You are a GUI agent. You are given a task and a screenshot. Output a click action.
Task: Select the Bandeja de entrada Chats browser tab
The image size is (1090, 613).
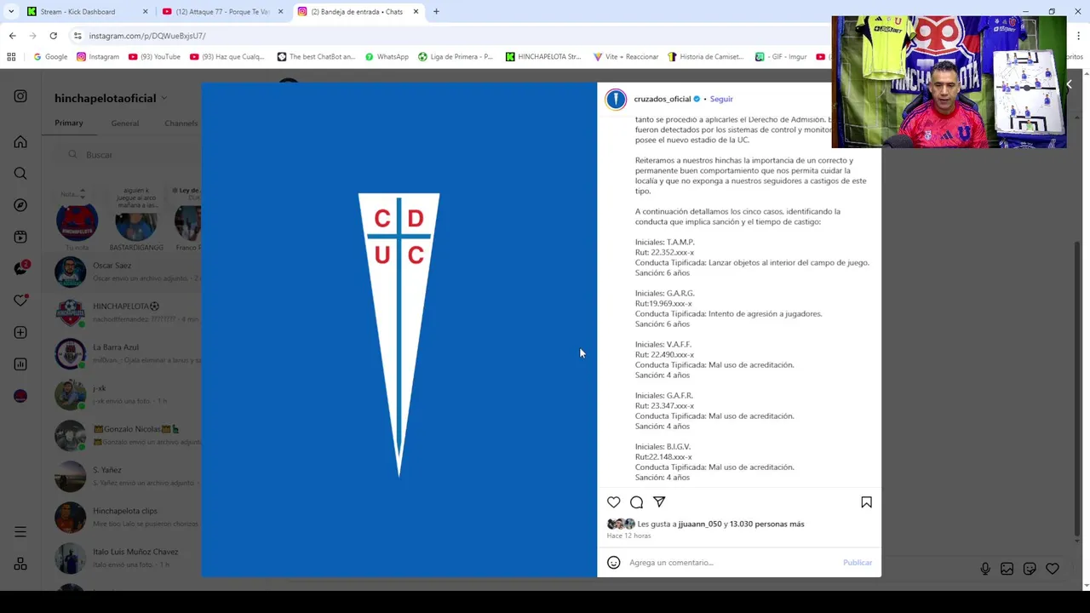point(358,12)
